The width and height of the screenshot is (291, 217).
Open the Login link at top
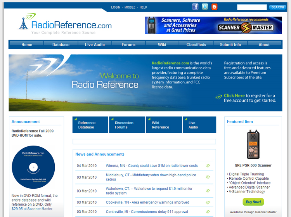click(116, 7)
